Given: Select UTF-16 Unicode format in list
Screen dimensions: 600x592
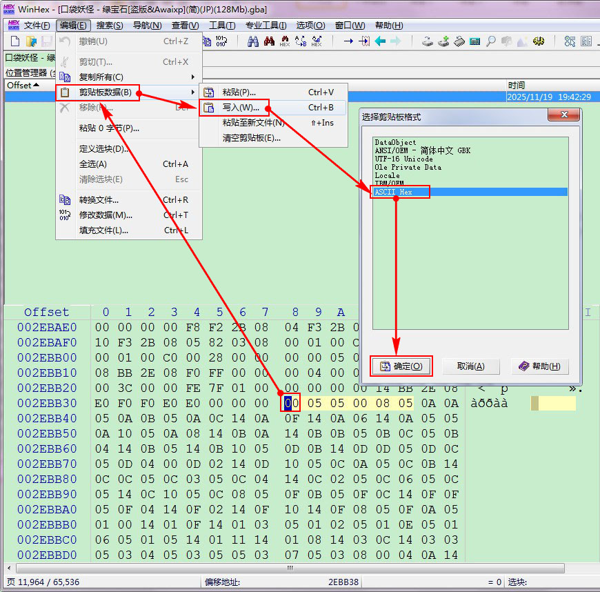Looking at the screenshot, I should pos(403,159).
